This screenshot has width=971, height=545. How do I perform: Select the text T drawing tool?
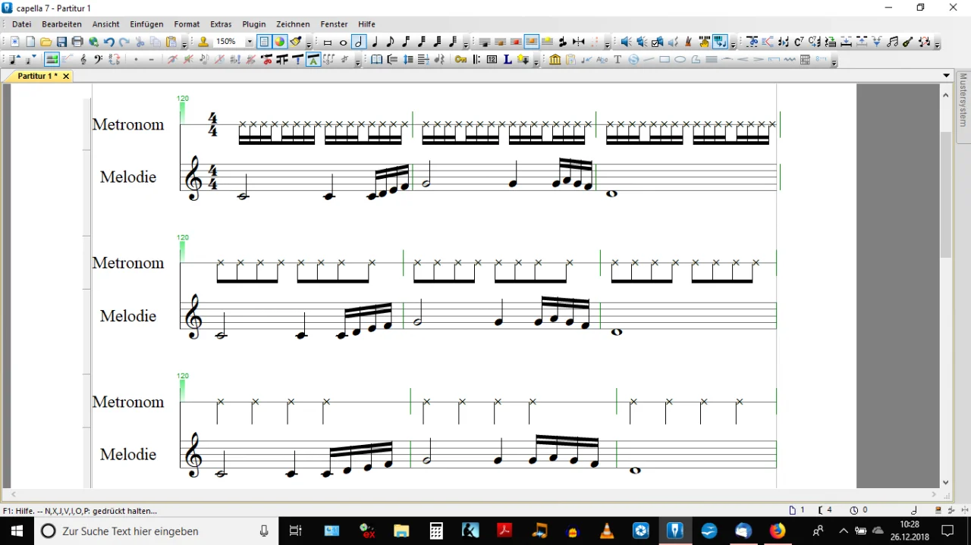tap(617, 60)
